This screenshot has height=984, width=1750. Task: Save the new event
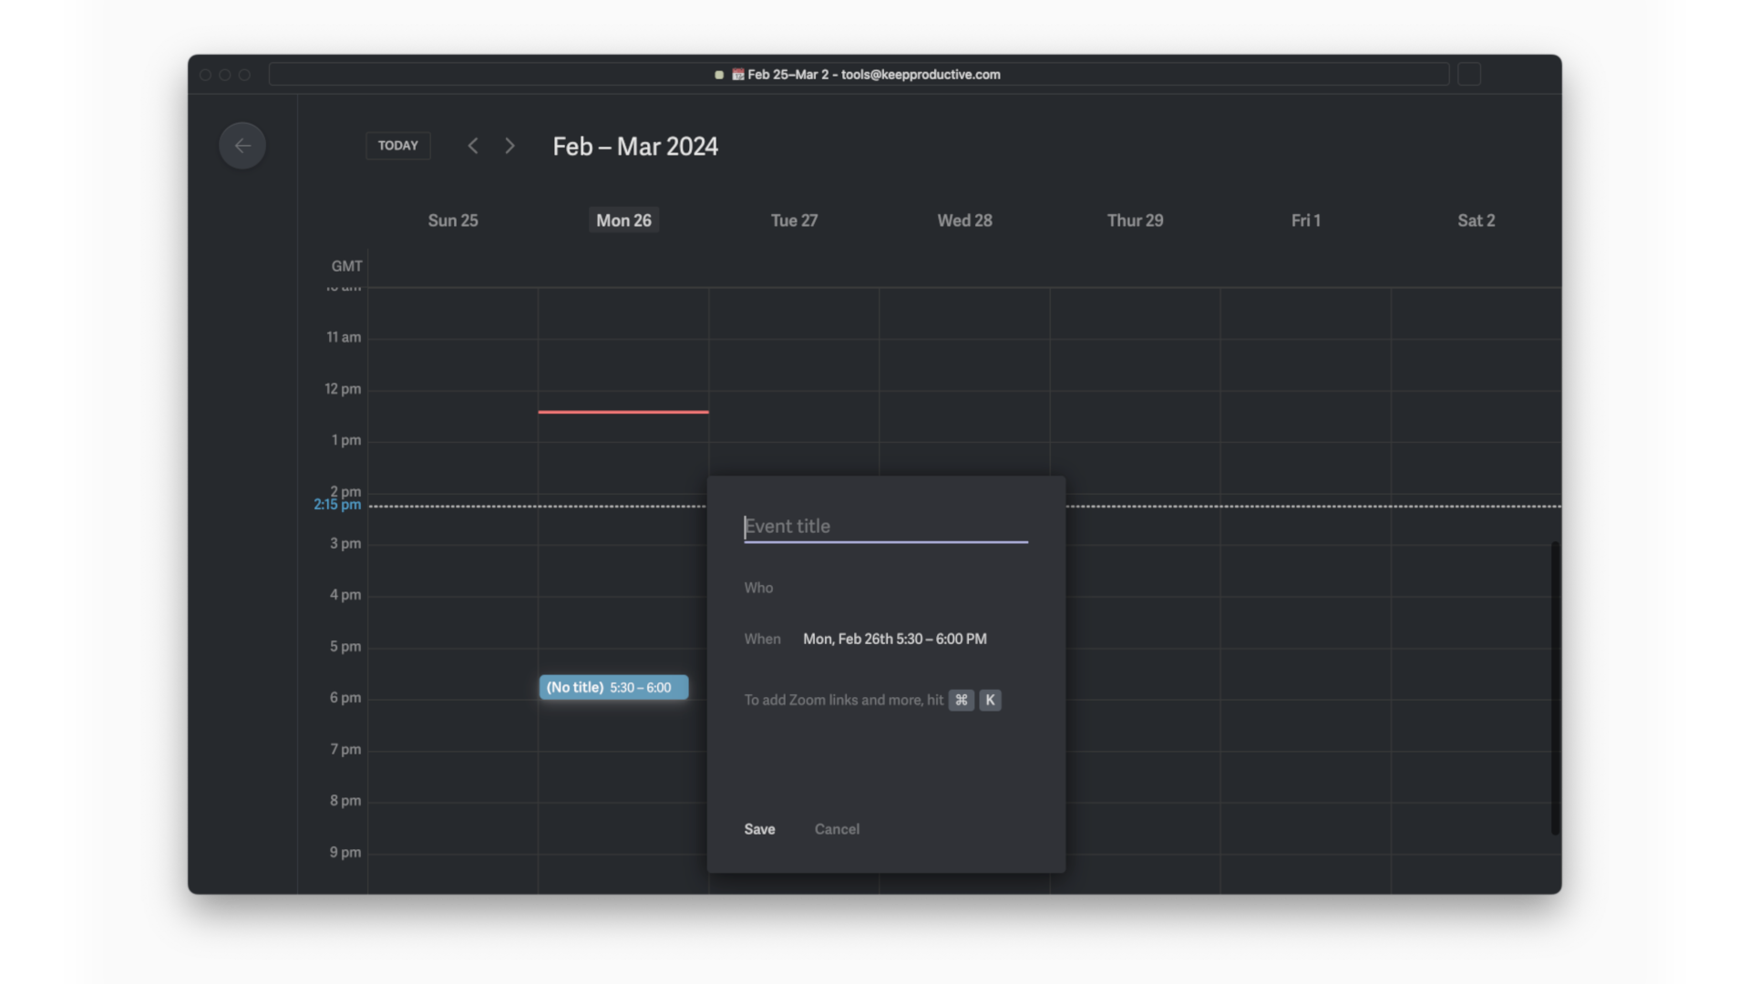point(759,829)
